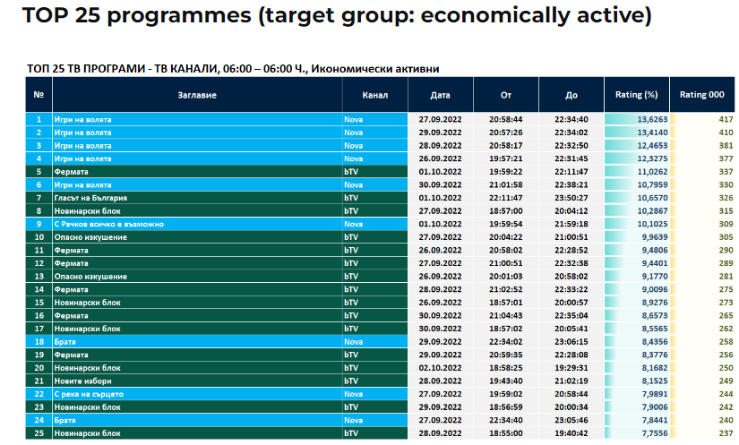Select the 'Гласът на България' programme title

pos(90,197)
